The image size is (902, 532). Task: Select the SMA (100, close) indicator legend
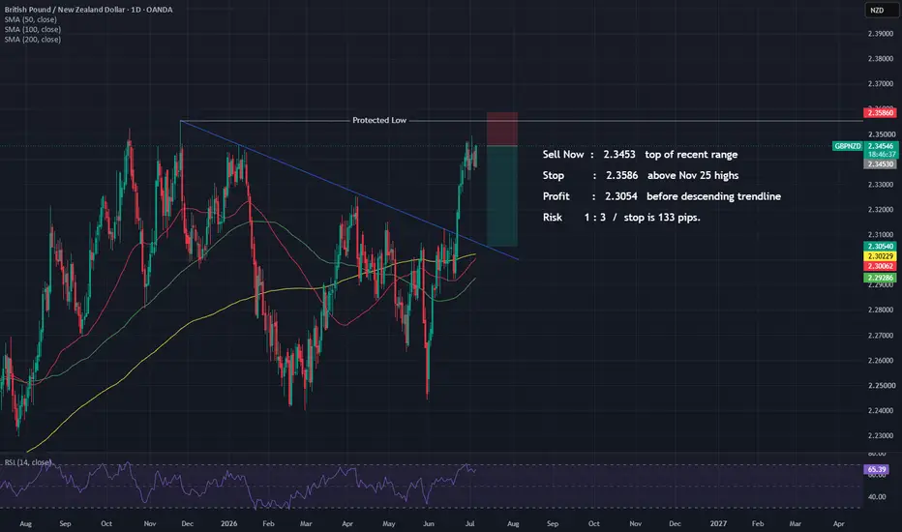[33, 29]
